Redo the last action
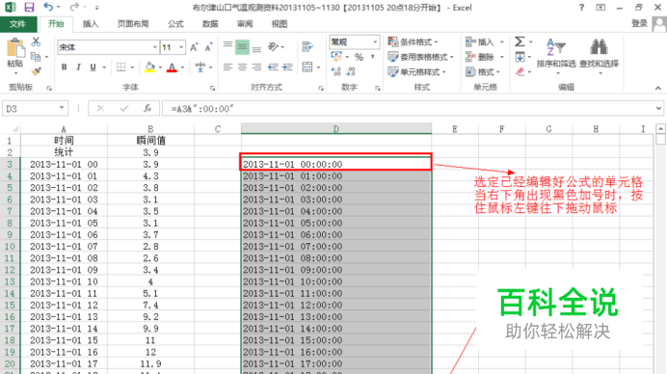 pyautogui.click(x=74, y=8)
